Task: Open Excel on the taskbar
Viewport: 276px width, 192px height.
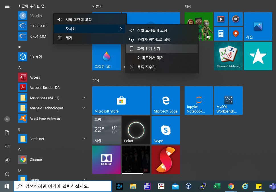Action: [217, 186]
